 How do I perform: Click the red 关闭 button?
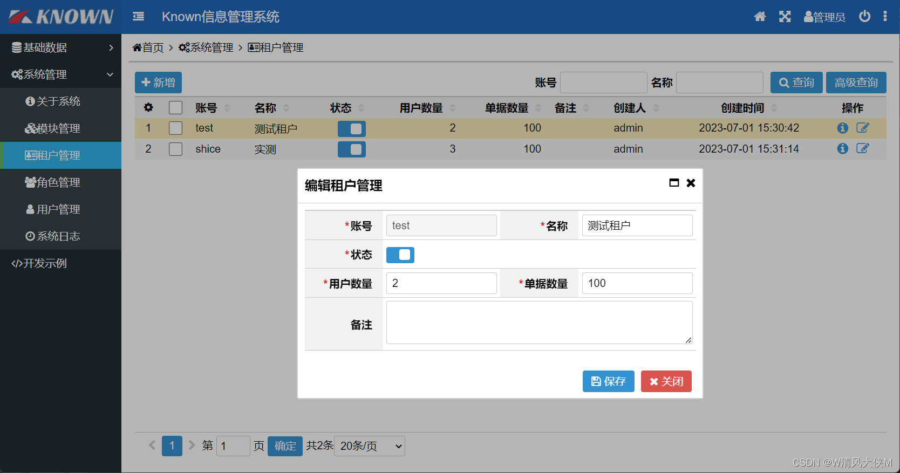point(666,381)
